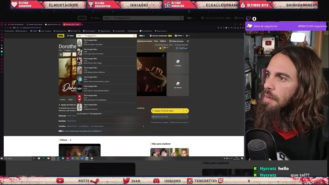Expand the Estrellas row chevron
The image size is (329, 185).
click(143, 126)
